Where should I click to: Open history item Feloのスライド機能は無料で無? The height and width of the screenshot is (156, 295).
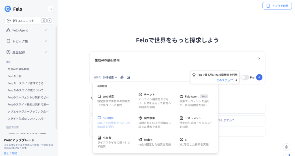pyautogui.click(x=28, y=104)
